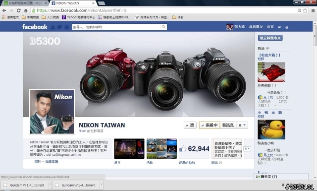Open the Notes section link
The width and height of the screenshot is (317, 191).
tap(214, 163)
